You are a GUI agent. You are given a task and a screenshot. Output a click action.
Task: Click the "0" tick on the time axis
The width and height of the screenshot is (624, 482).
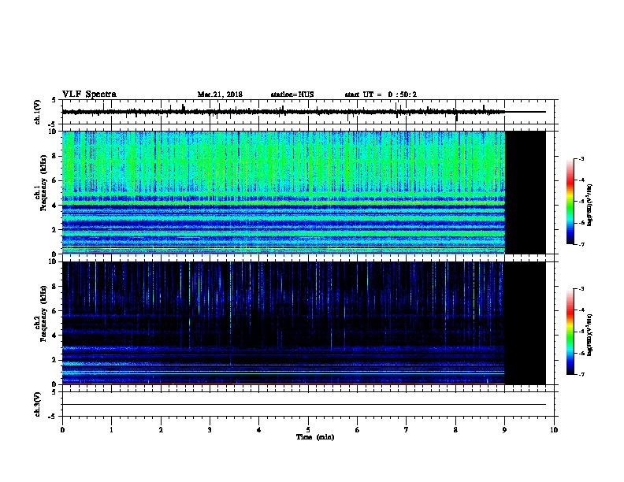click(62, 430)
